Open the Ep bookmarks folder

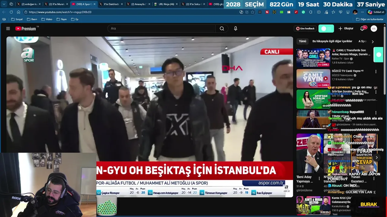point(75,19)
